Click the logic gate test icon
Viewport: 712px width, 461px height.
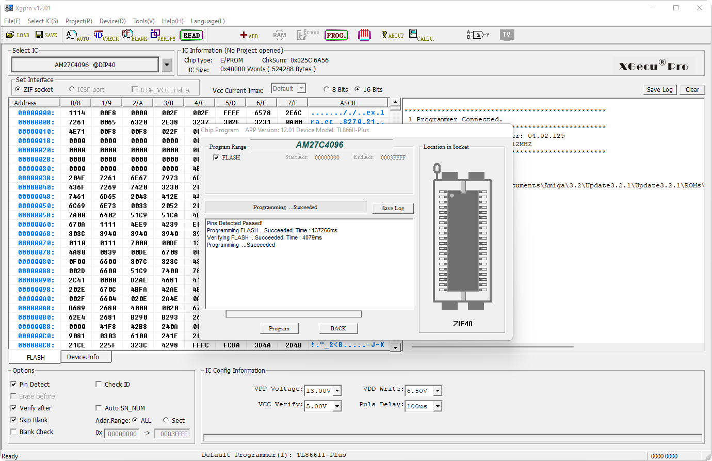click(x=478, y=35)
